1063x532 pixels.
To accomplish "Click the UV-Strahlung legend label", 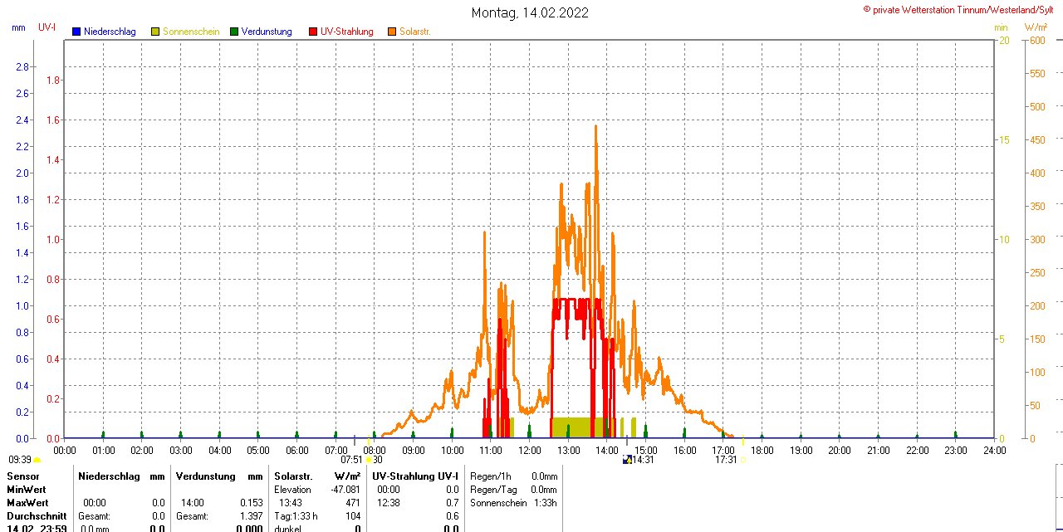I will 347,32.
